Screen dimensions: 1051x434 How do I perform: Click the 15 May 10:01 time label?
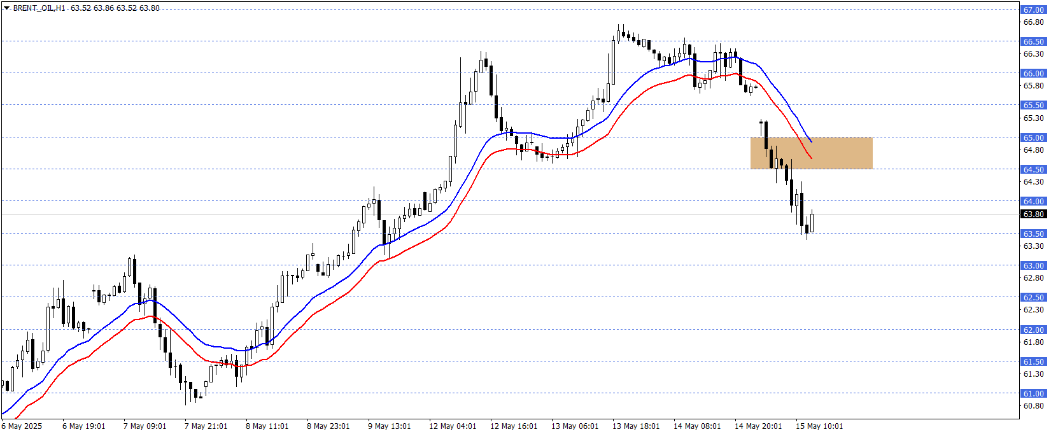pos(819,426)
